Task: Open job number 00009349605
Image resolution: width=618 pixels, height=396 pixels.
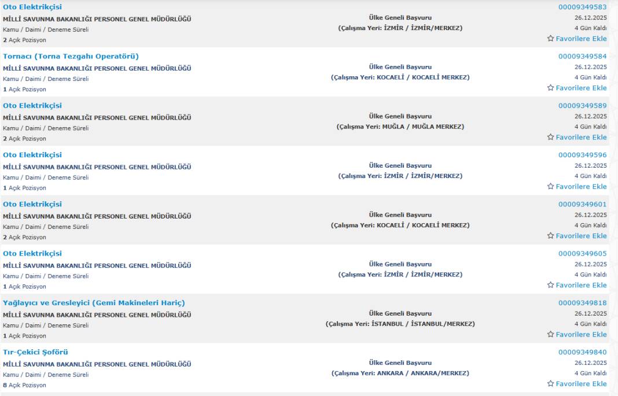Action: [x=582, y=254]
